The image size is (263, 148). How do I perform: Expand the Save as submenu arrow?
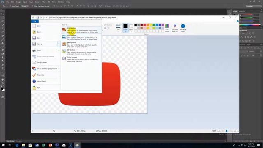tap(59, 44)
